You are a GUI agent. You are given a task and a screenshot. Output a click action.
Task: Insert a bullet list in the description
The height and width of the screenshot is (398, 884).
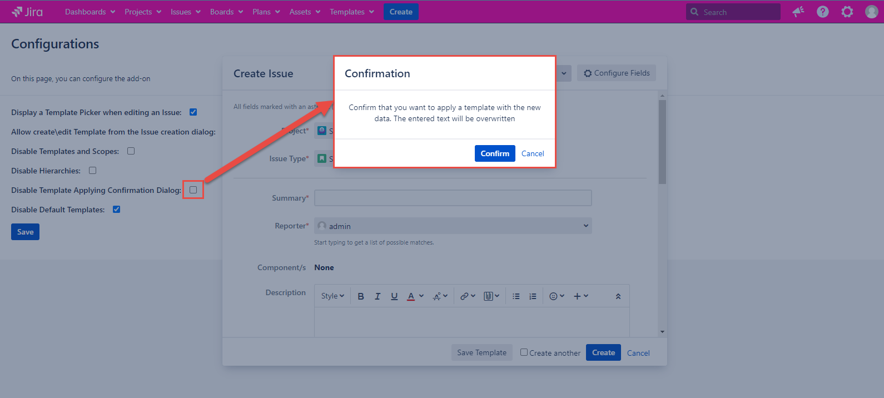[x=516, y=296]
